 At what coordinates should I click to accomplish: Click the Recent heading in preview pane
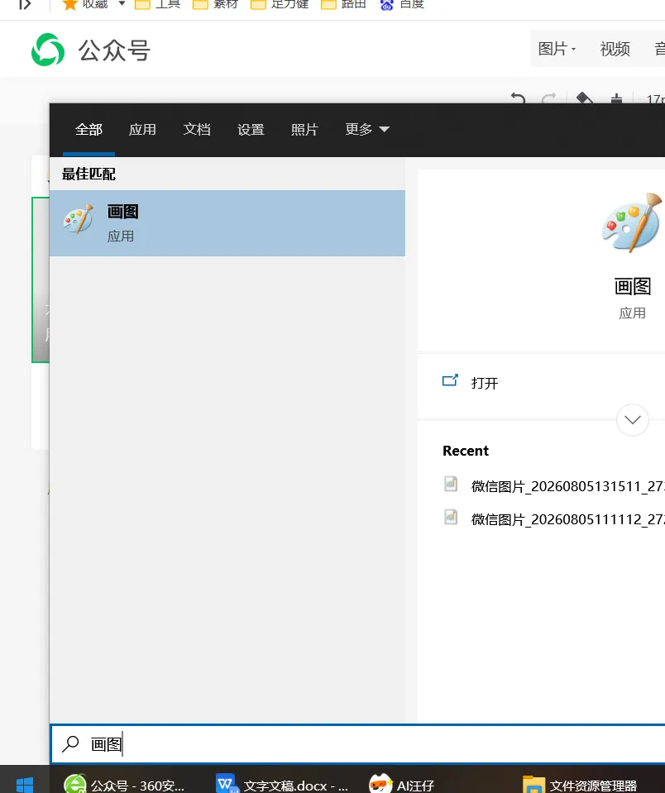click(465, 451)
